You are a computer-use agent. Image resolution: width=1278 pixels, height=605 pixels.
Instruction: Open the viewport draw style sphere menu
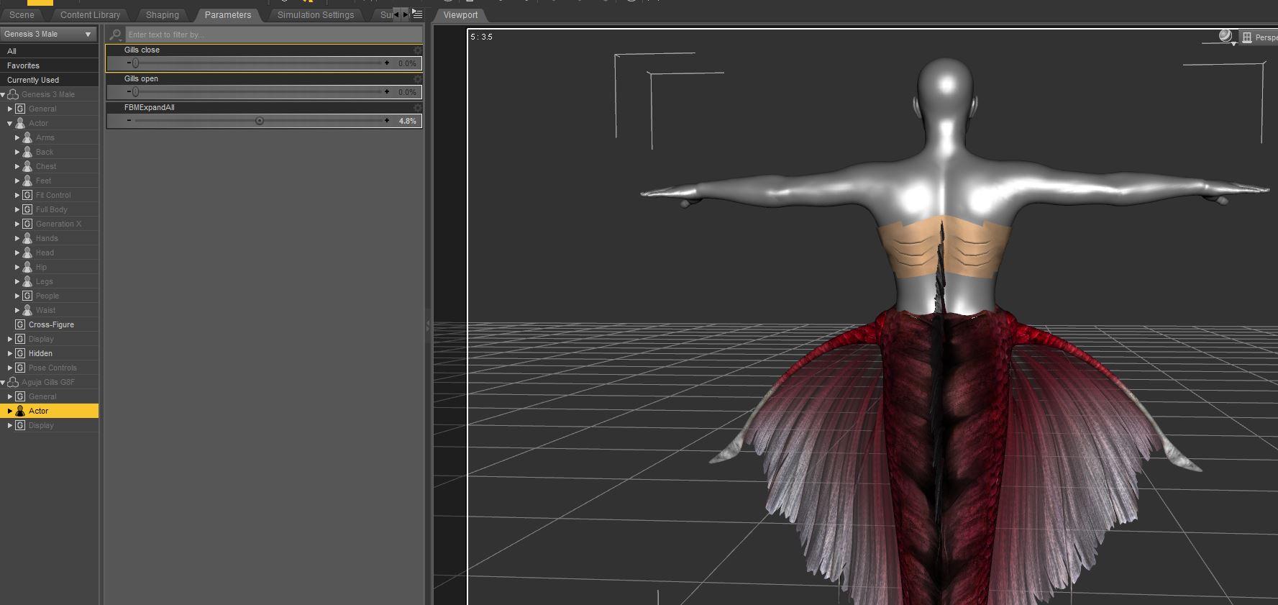(x=1225, y=36)
